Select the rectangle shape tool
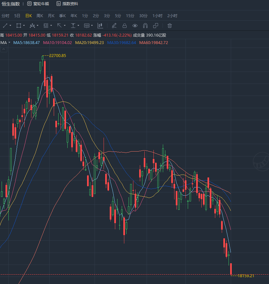 (x=19, y=26)
